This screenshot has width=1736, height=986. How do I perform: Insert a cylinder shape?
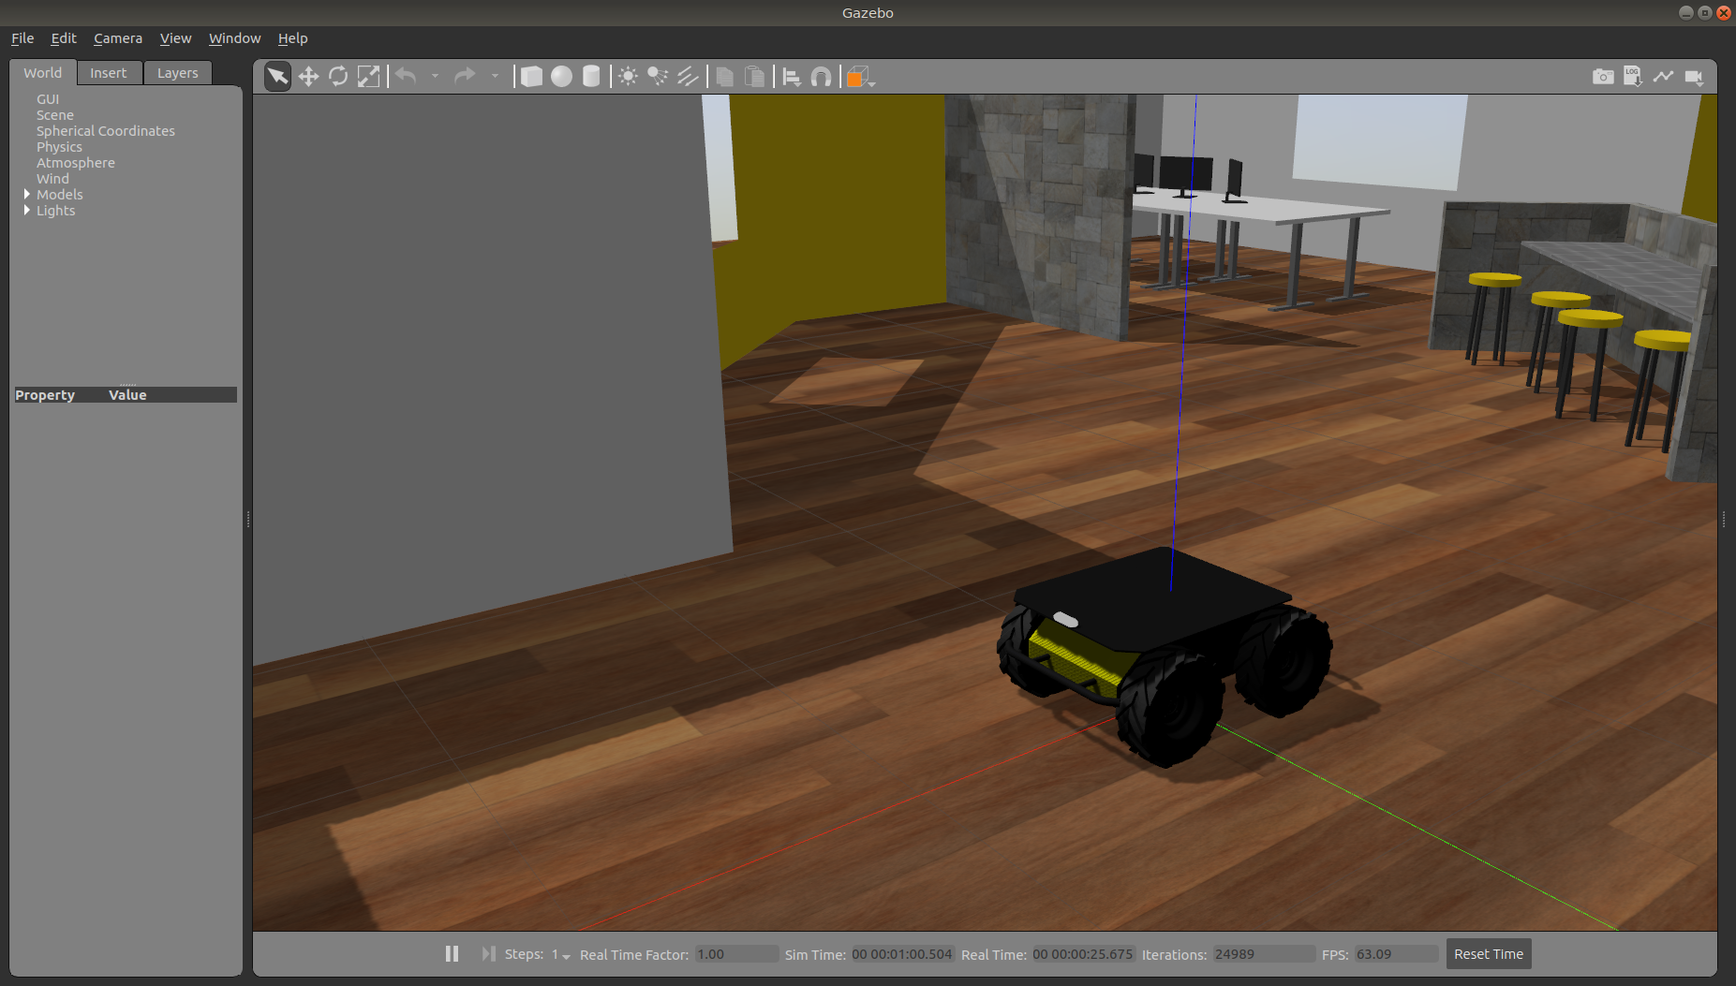tap(591, 77)
